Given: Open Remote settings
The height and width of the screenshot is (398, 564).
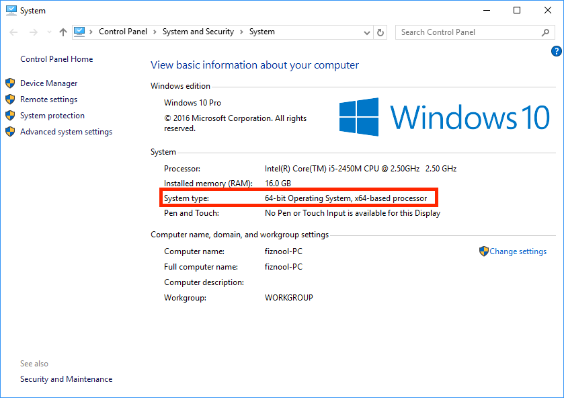Looking at the screenshot, I should pos(48,99).
